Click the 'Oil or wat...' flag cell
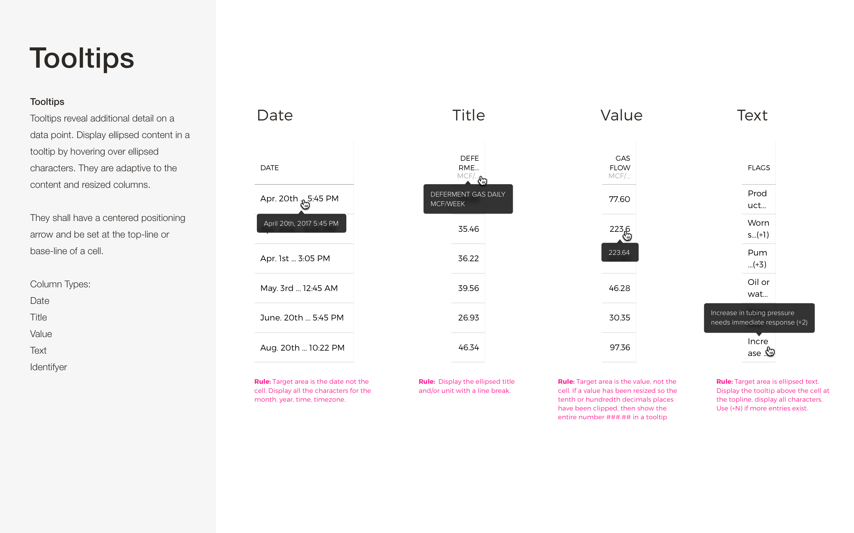The width and height of the screenshot is (854, 533). coord(758,288)
